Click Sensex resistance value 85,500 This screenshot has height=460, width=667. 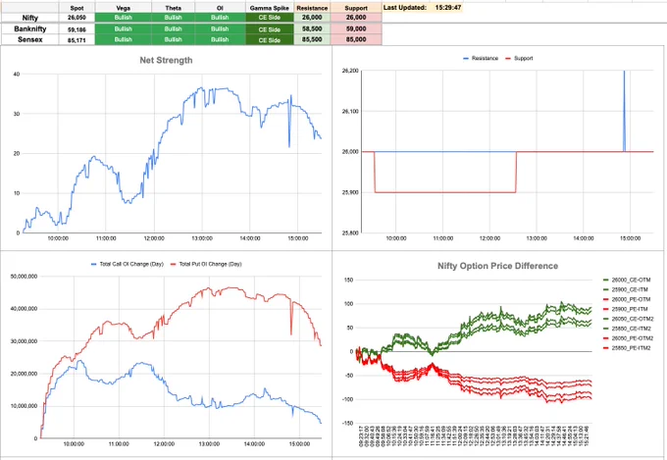point(312,39)
